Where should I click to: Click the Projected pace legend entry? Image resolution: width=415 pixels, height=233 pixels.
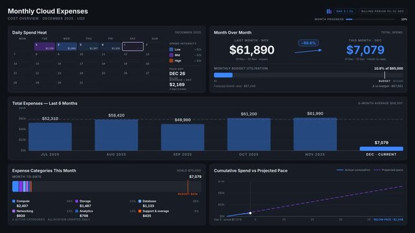pos(388,170)
